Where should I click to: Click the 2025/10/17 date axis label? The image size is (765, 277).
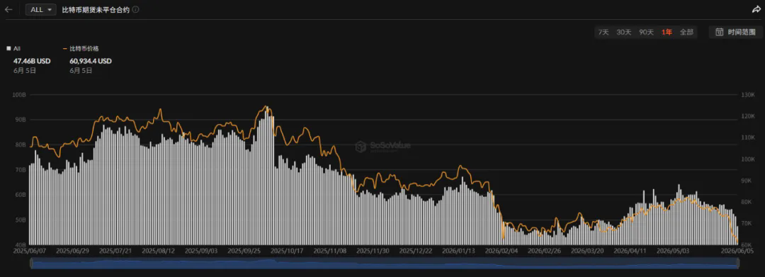[286, 251]
